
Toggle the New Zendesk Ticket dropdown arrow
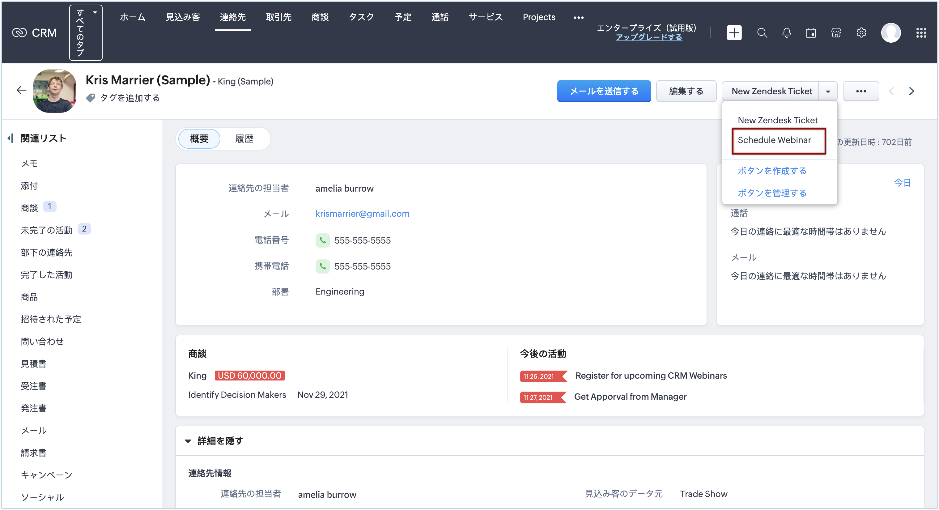(828, 91)
